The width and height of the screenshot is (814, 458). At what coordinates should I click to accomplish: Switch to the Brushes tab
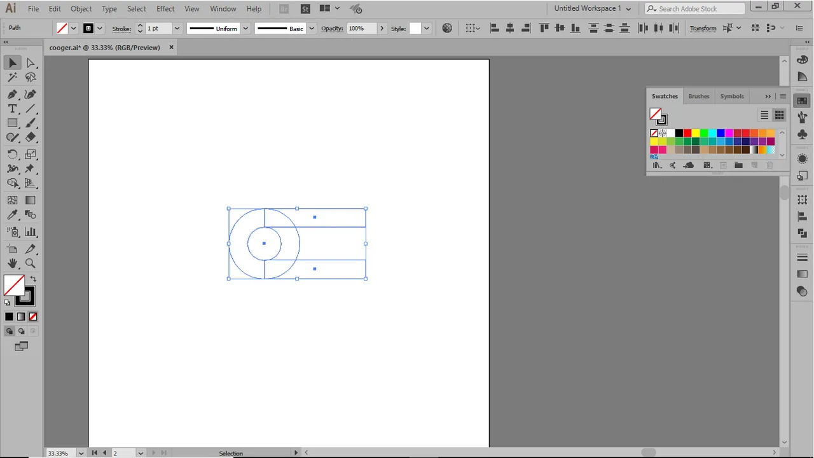pyautogui.click(x=698, y=96)
